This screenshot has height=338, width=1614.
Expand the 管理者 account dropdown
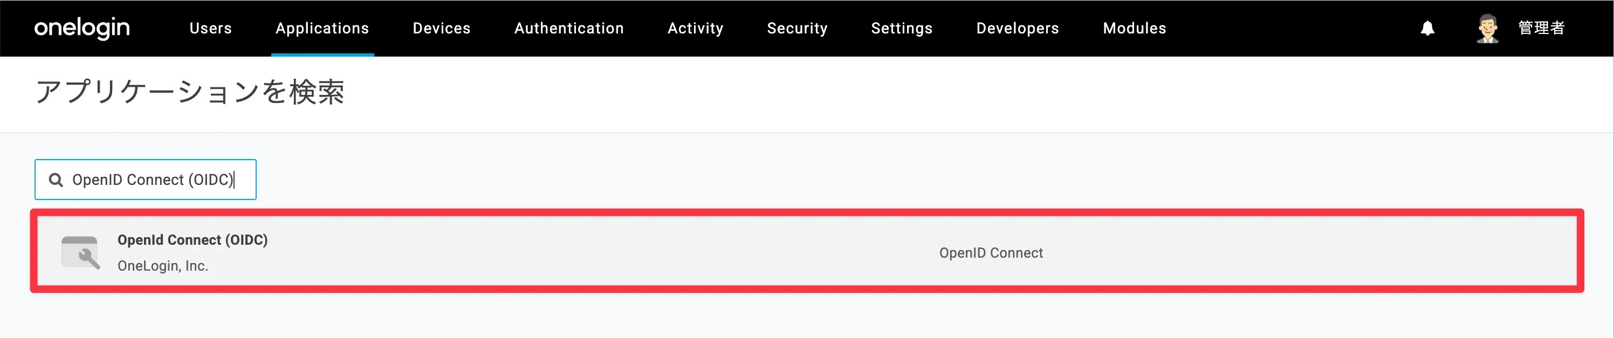1541,28
